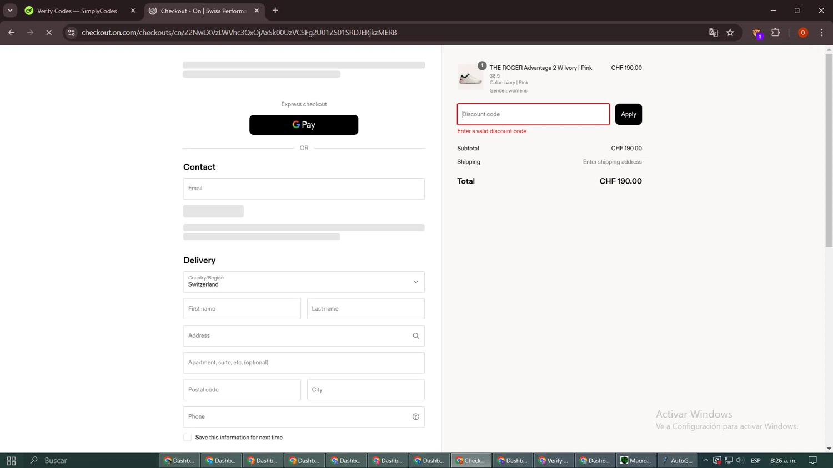Viewport: 833px width, 468px height.
Task: Switch to the Verify taskbar window
Action: coord(554,460)
